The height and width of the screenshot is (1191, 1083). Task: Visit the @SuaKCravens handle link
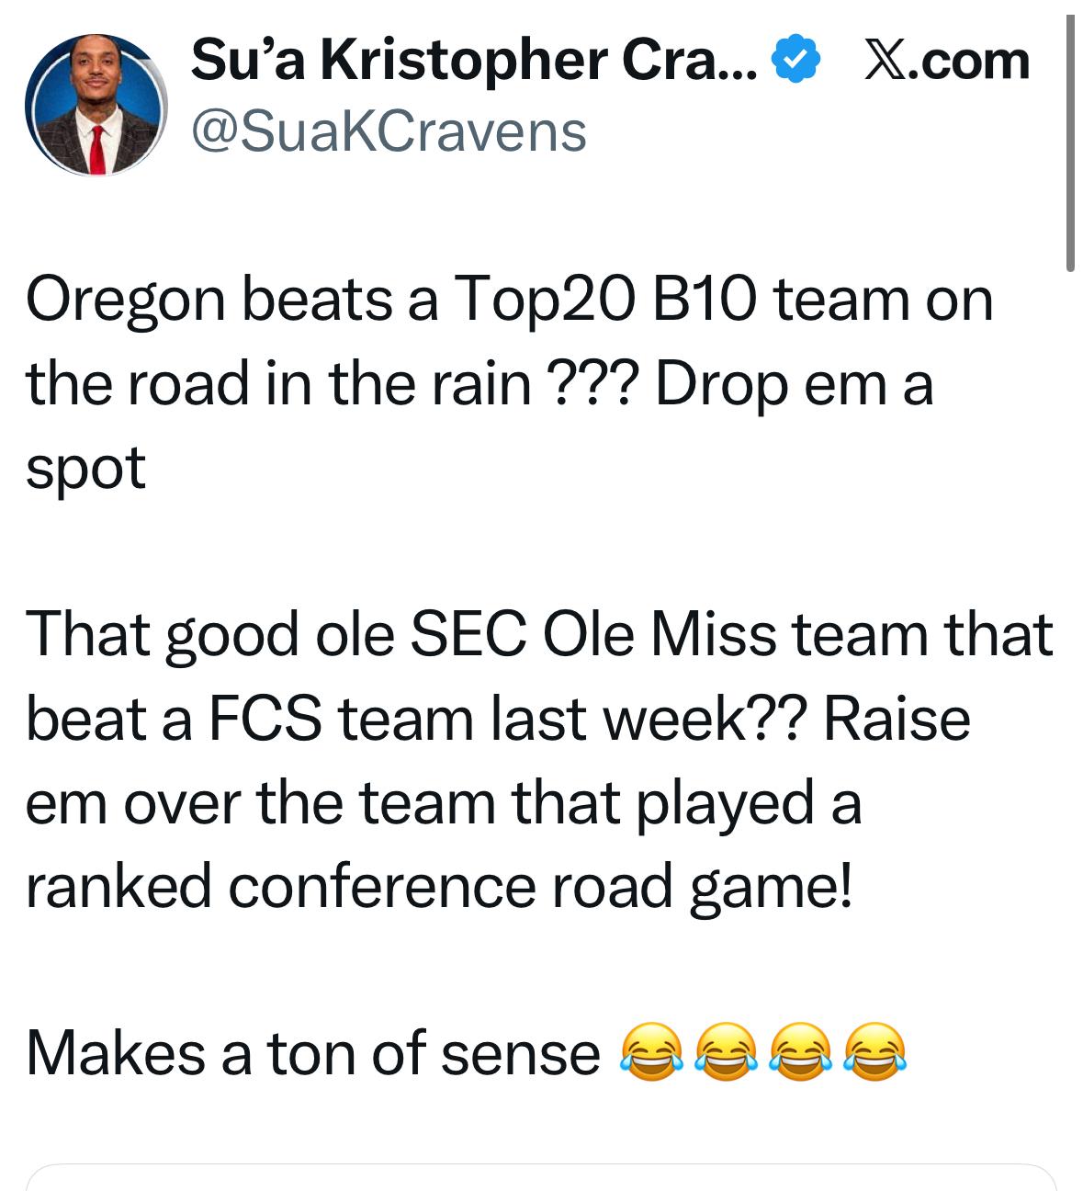point(388,131)
